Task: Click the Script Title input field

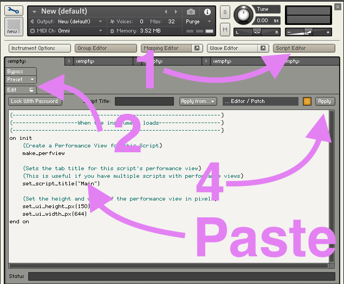Action: [144, 101]
